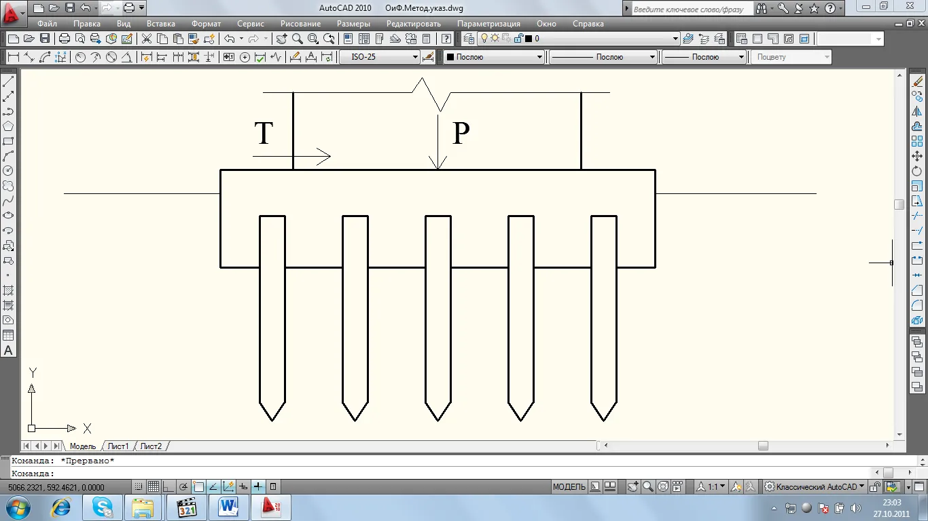Image resolution: width=928 pixels, height=521 pixels.
Task: Select the Erase modify tool
Action: (917, 81)
